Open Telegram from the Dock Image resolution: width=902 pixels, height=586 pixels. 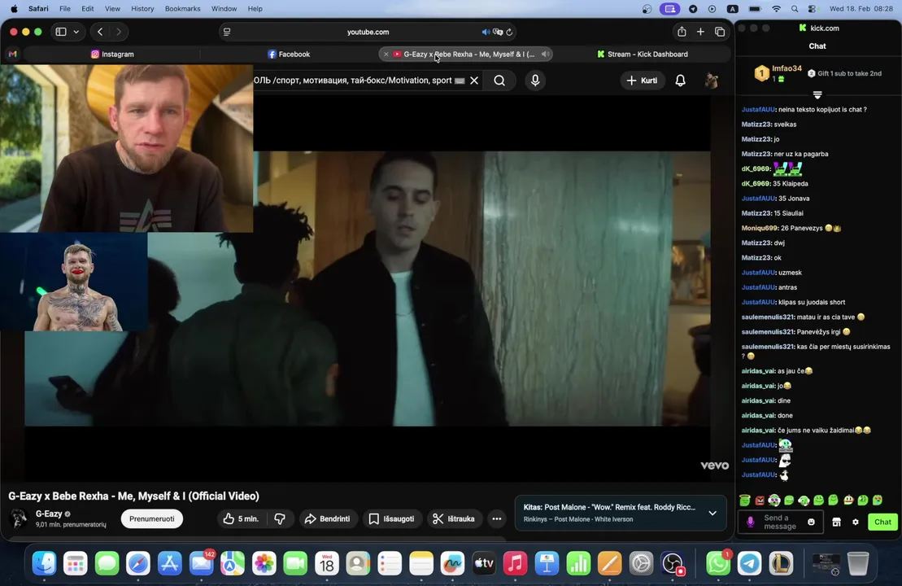click(x=750, y=563)
